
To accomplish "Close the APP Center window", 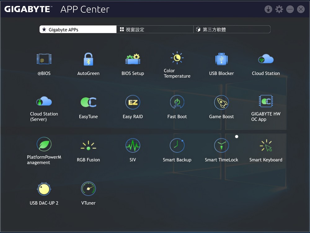I will (x=301, y=9).
